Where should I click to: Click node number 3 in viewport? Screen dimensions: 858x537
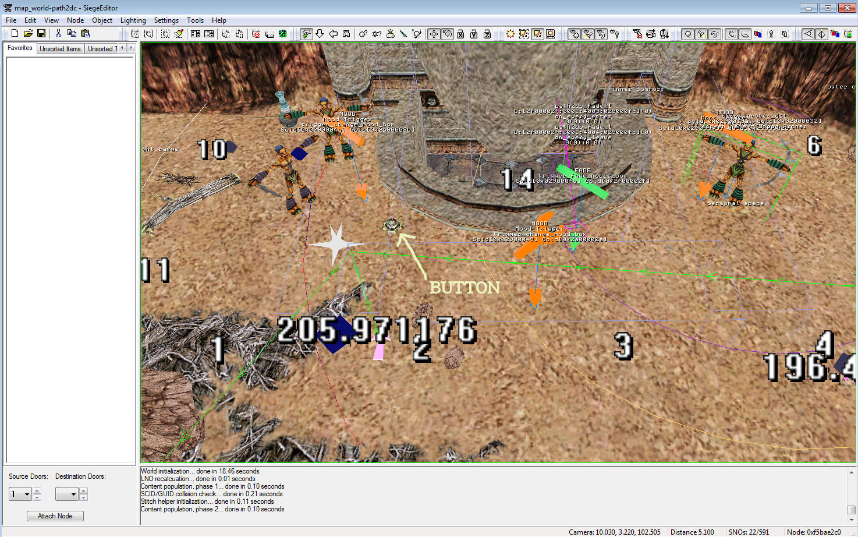623,346
